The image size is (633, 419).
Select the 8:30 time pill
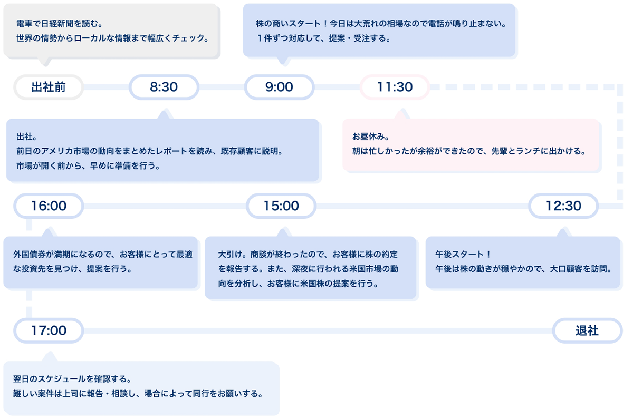(164, 87)
